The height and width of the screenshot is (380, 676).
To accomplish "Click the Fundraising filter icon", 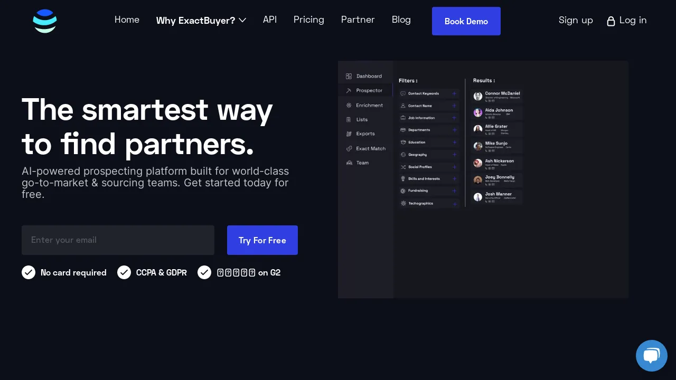I will 403,191.
